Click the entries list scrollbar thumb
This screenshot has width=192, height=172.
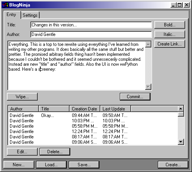click(181, 114)
